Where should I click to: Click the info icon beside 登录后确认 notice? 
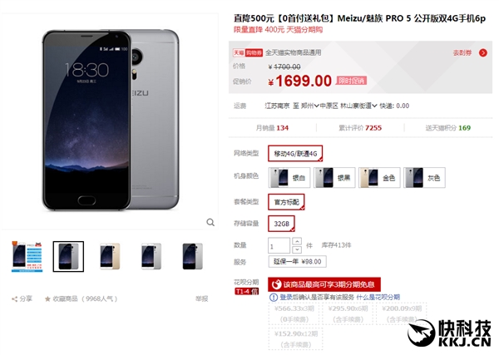point(274,297)
